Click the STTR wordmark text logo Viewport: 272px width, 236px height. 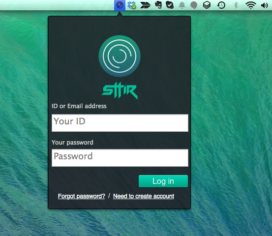(x=120, y=90)
